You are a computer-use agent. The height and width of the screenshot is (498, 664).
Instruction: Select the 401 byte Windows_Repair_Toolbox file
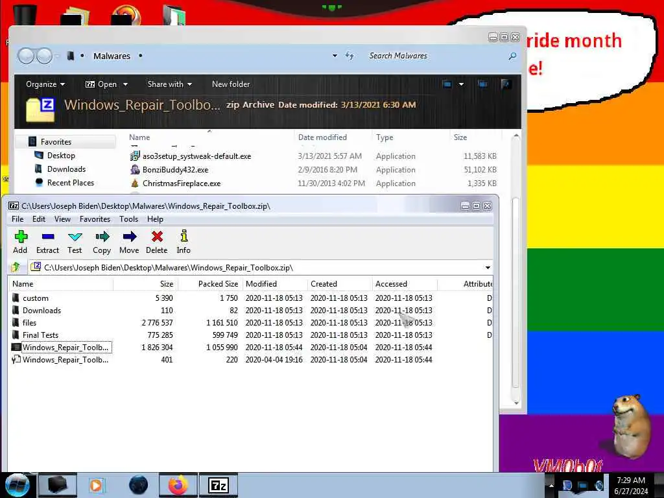click(60, 359)
